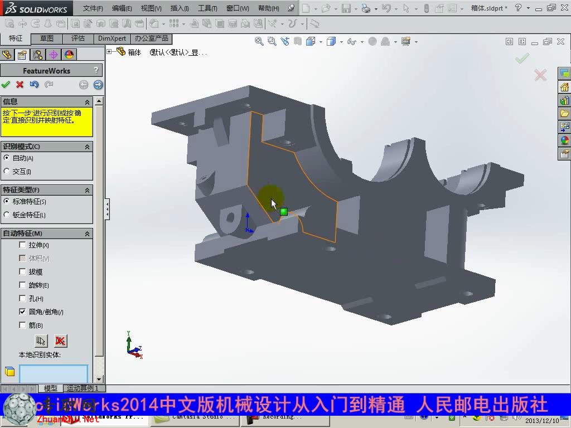Go to next step with blue arrow
This screenshot has height=428, width=571.
point(98,85)
